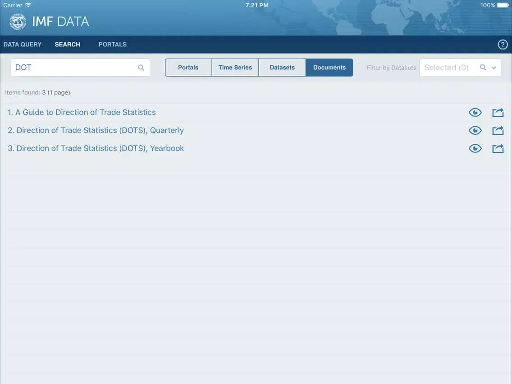The width and height of the screenshot is (512, 384).
Task: View the DOTS Yearbook document via eye icon
Action: tap(475, 148)
